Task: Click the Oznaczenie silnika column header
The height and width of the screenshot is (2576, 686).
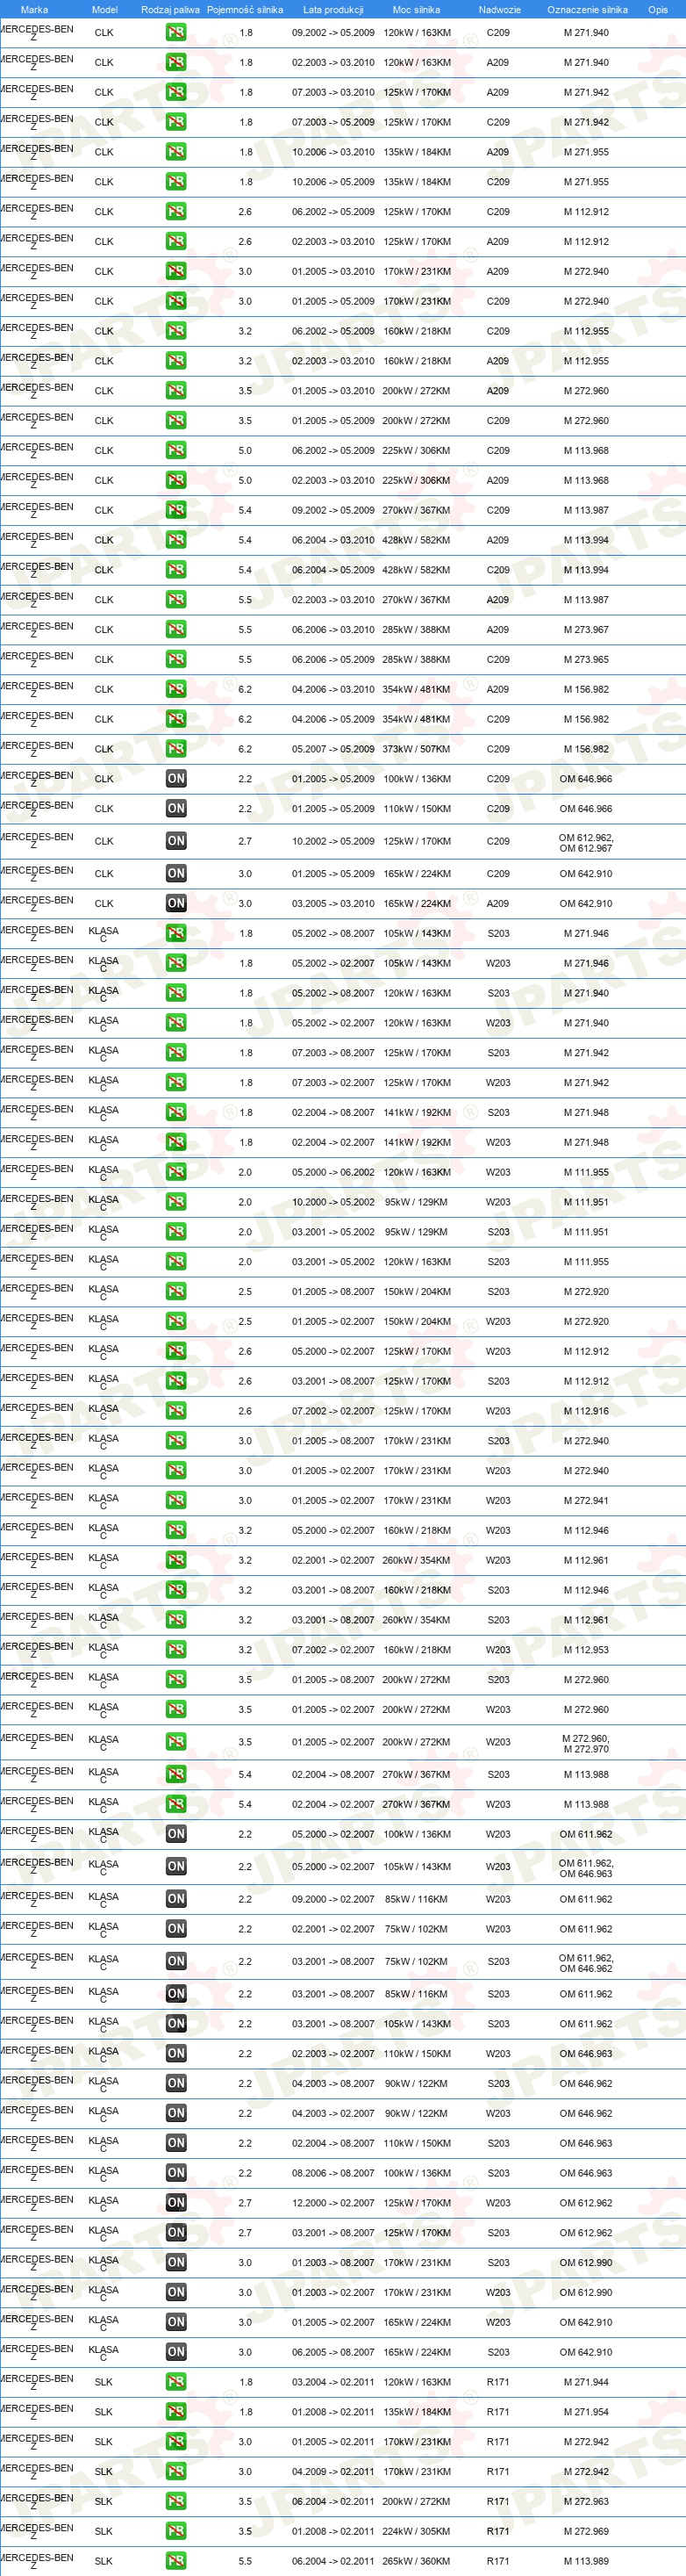Action: tap(587, 9)
